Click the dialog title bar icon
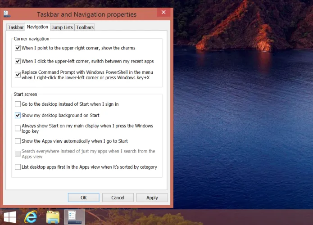The height and width of the screenshot is (225, 313). pyautogui.click(x=7, y=13)
